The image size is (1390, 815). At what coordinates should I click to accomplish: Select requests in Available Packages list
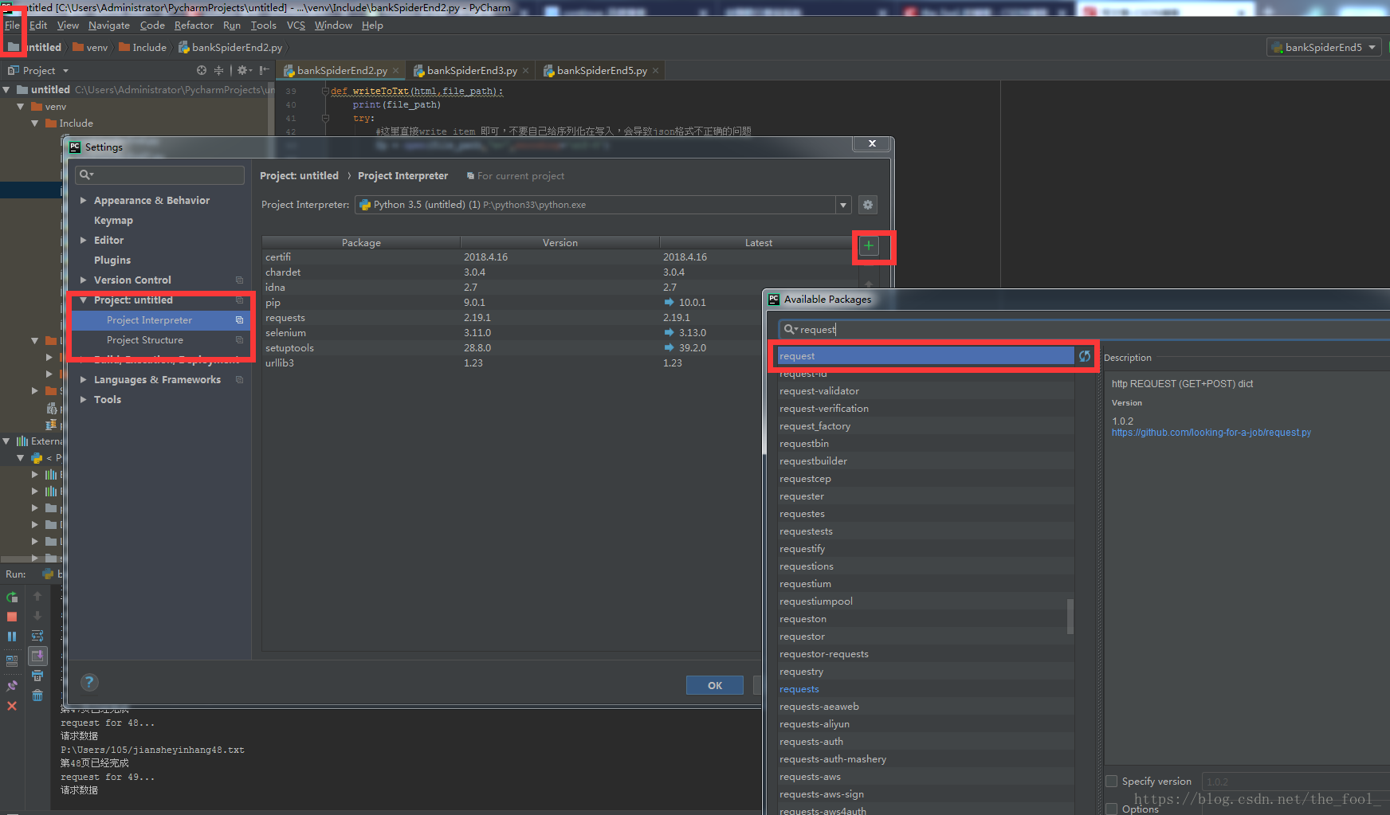(x=926, y=689)
